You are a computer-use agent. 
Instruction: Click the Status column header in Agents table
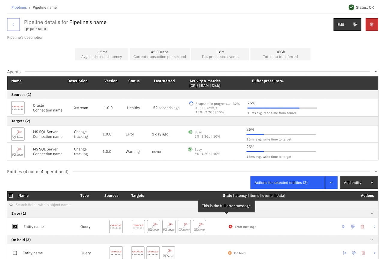134,81
